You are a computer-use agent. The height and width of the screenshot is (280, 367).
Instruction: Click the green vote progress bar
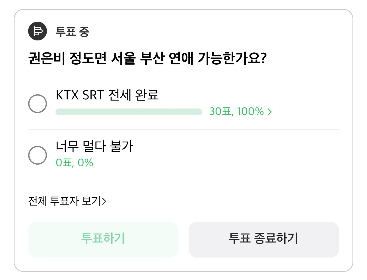(x=129, y=112)
